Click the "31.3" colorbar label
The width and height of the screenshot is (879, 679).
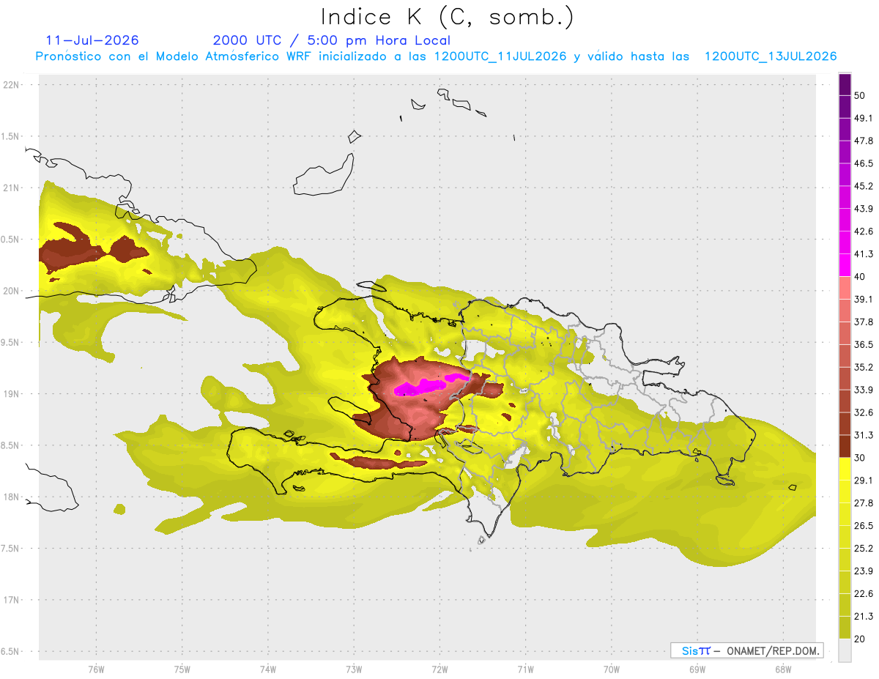pos(863,435)
